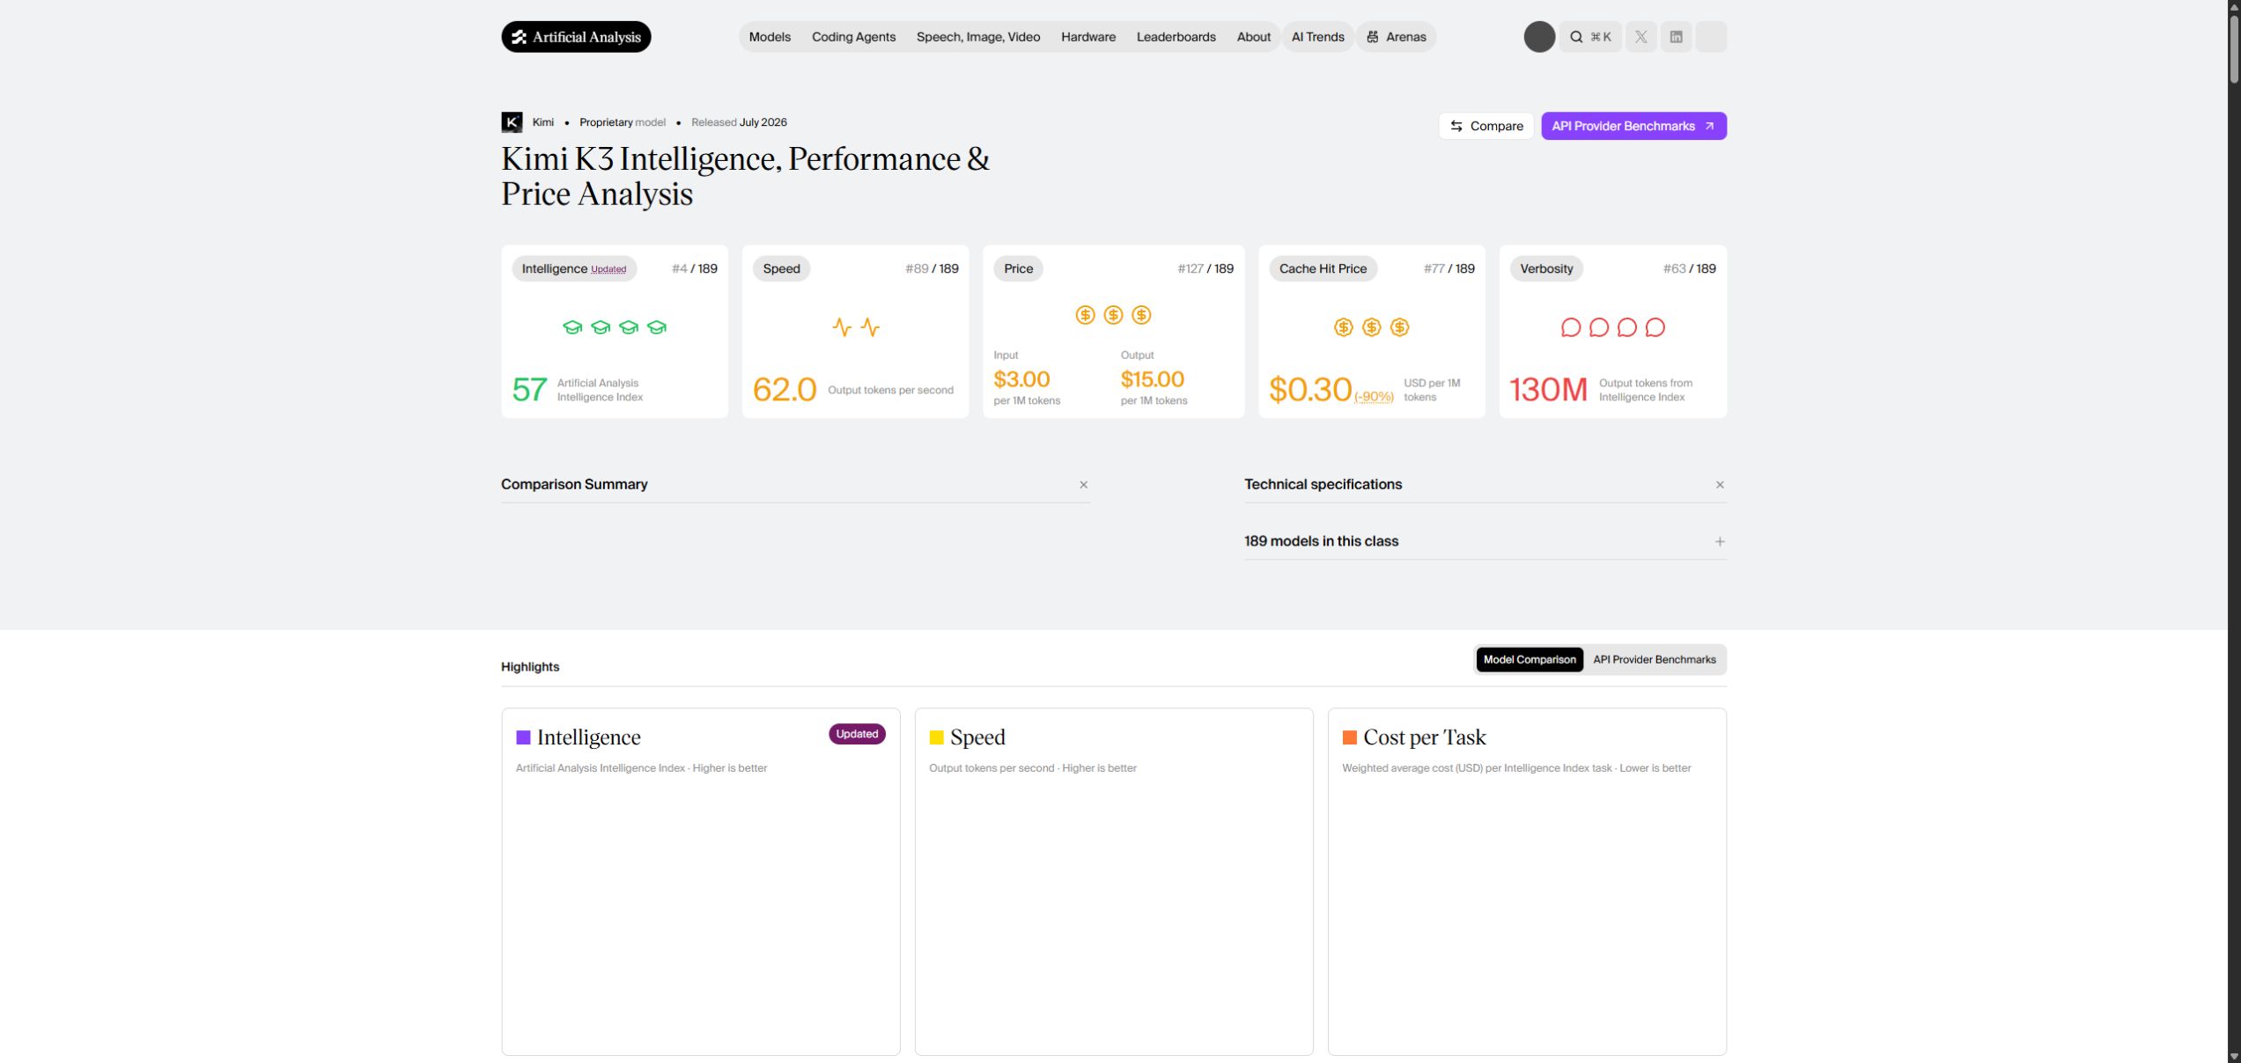
Task: Click the $3.00 input price
Action: (1021, 379)
